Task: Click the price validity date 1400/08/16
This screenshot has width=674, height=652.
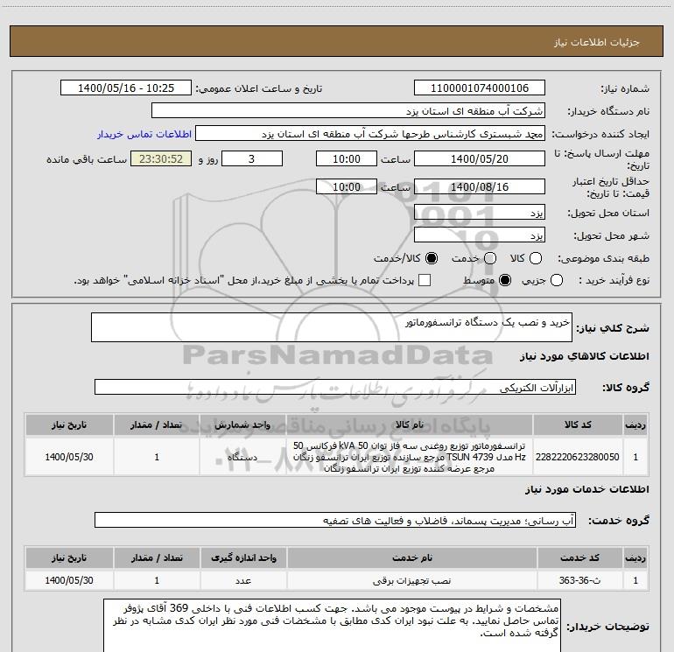Action: click(x=480, y=187)
